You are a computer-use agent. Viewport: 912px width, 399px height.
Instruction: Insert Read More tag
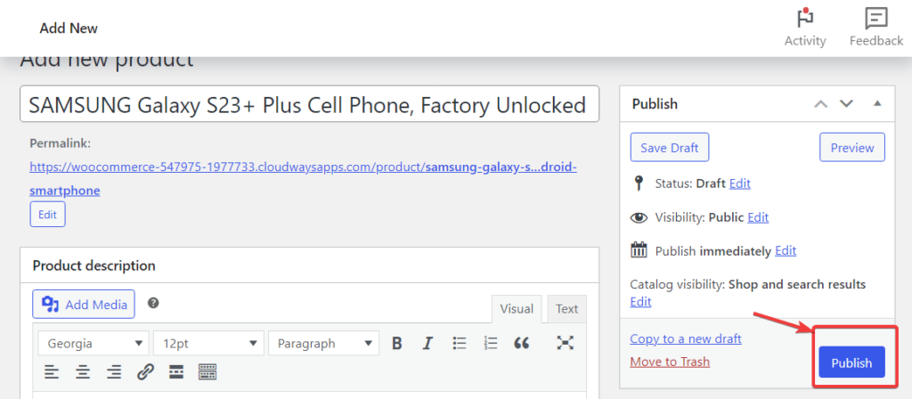tap(176, 371)
